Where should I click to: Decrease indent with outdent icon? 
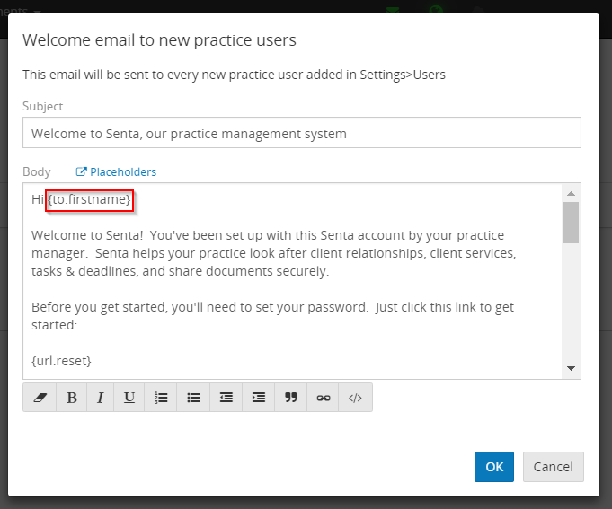pos(226,398)
